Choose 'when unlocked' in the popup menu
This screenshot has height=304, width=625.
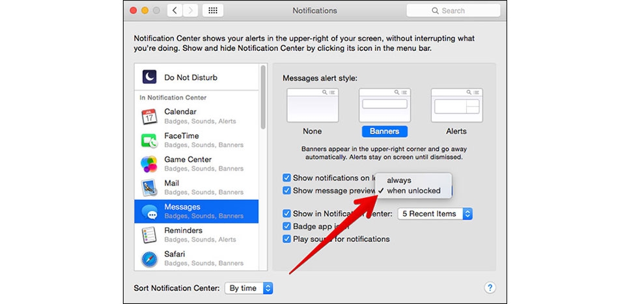pyautogui.click(x=414, y=191)
